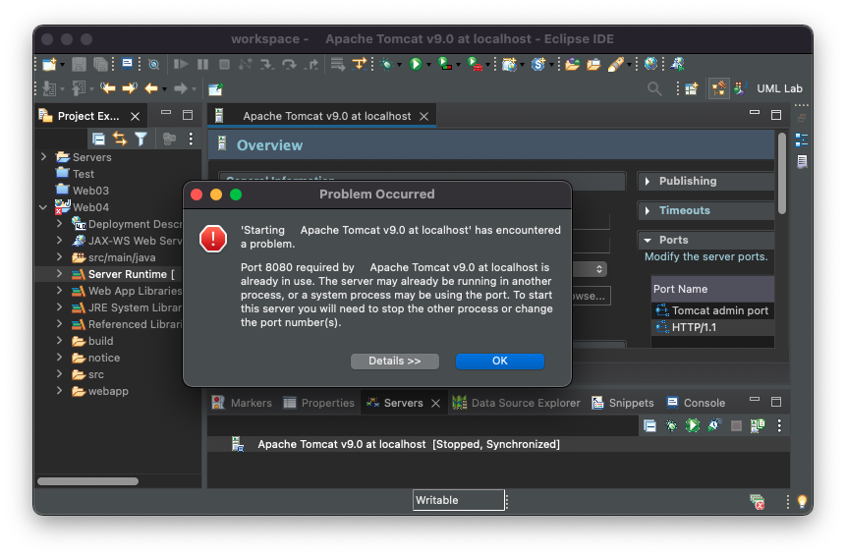Open dropdown arrow next to Run icon
This screenshot has height=556, width=846.
(429, 65)
